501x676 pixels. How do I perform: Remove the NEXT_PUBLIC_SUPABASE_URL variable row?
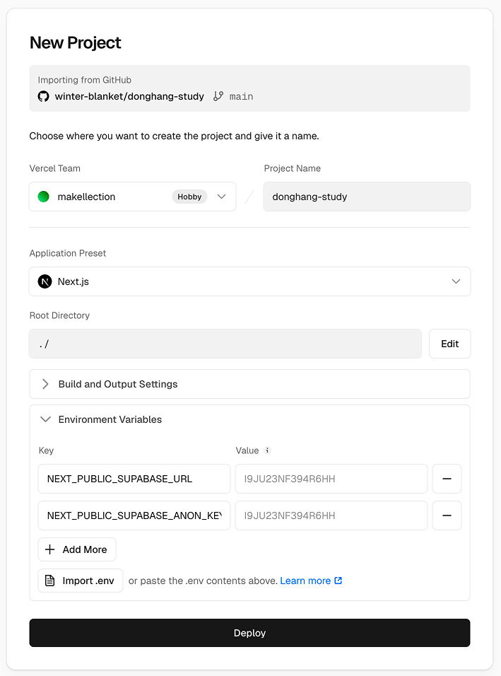[x=447, y=479]
